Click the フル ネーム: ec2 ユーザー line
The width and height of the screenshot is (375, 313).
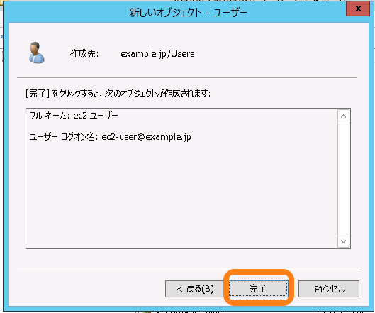74,116
